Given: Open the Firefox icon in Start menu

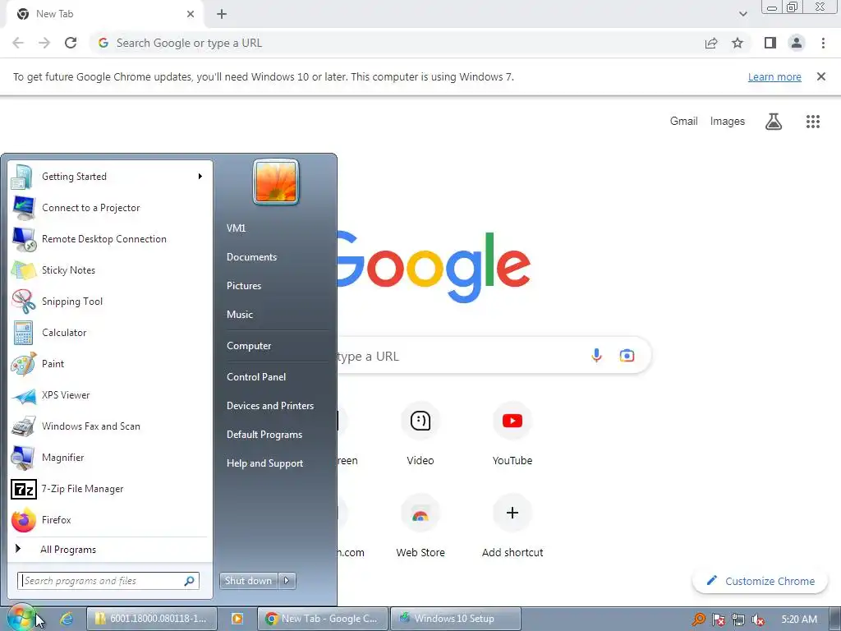Looking at the screenshot, I should coord(23,520).
